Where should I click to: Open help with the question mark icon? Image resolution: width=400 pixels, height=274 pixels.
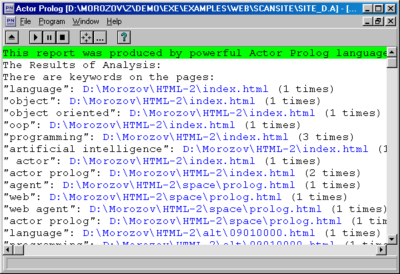pyautogui.click(x=124, y=37)
